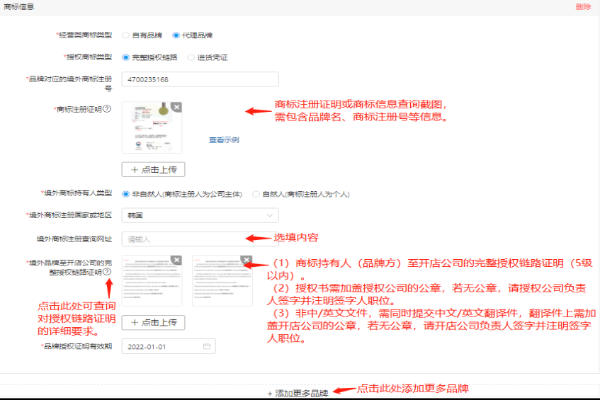Remove the trademark registration certificate image
The height and width of the screenshot is (400, 600).
point(176,107)
